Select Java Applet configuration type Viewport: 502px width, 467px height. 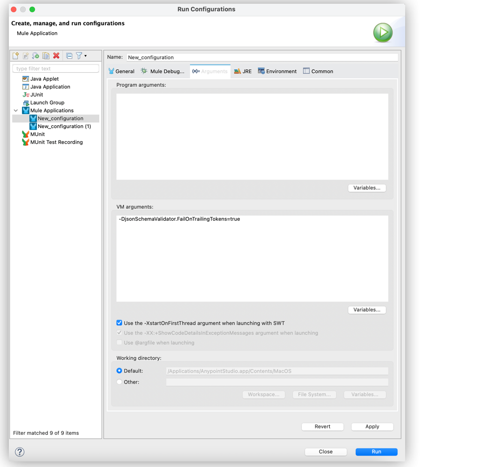click(45, 79)
